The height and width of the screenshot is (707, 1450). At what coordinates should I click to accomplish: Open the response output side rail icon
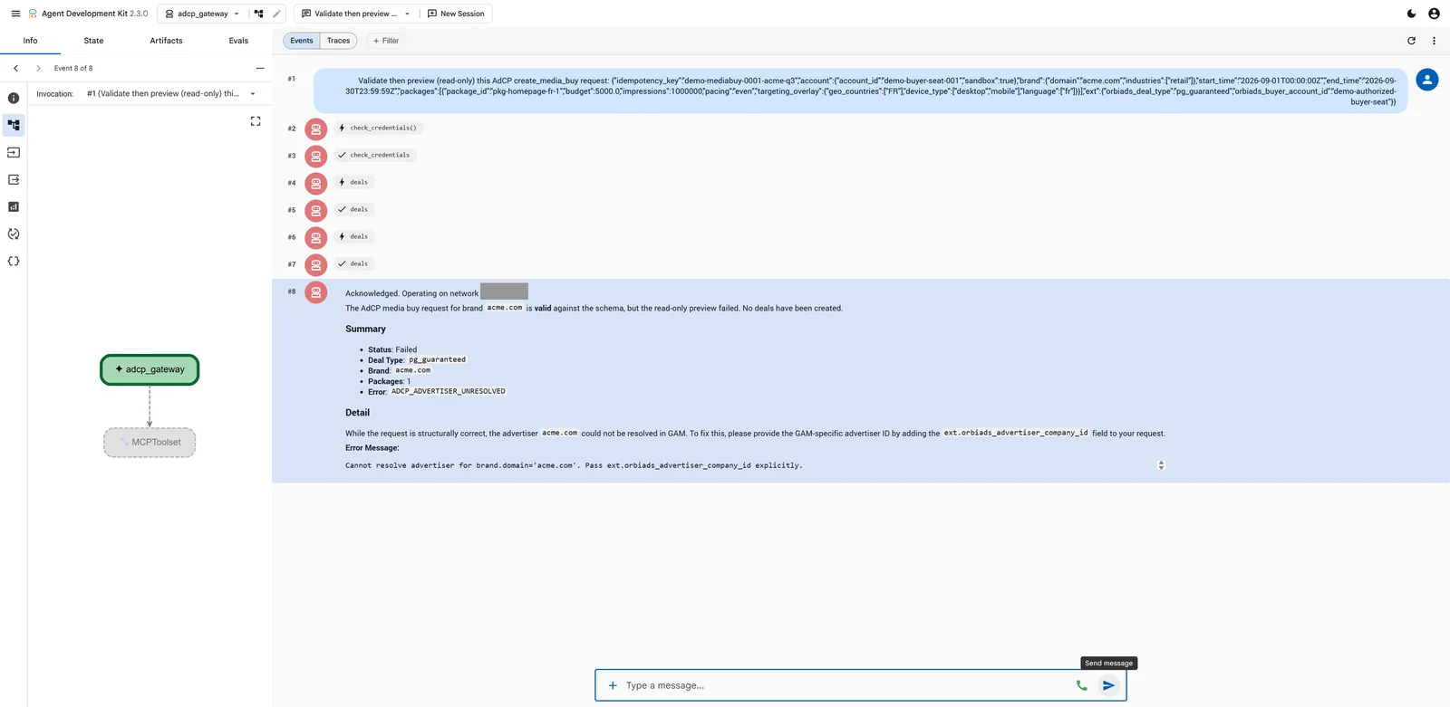point(14,179)
